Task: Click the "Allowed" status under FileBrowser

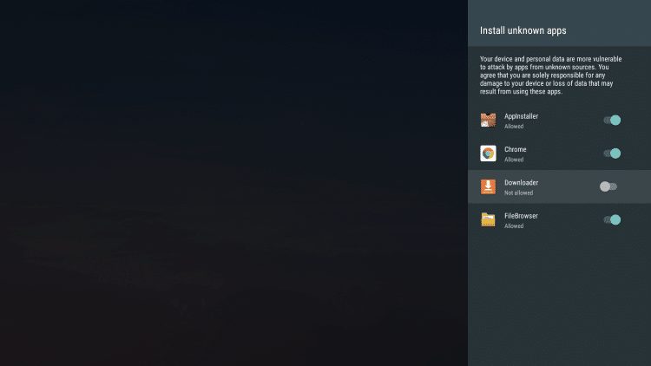Action: 514,225
